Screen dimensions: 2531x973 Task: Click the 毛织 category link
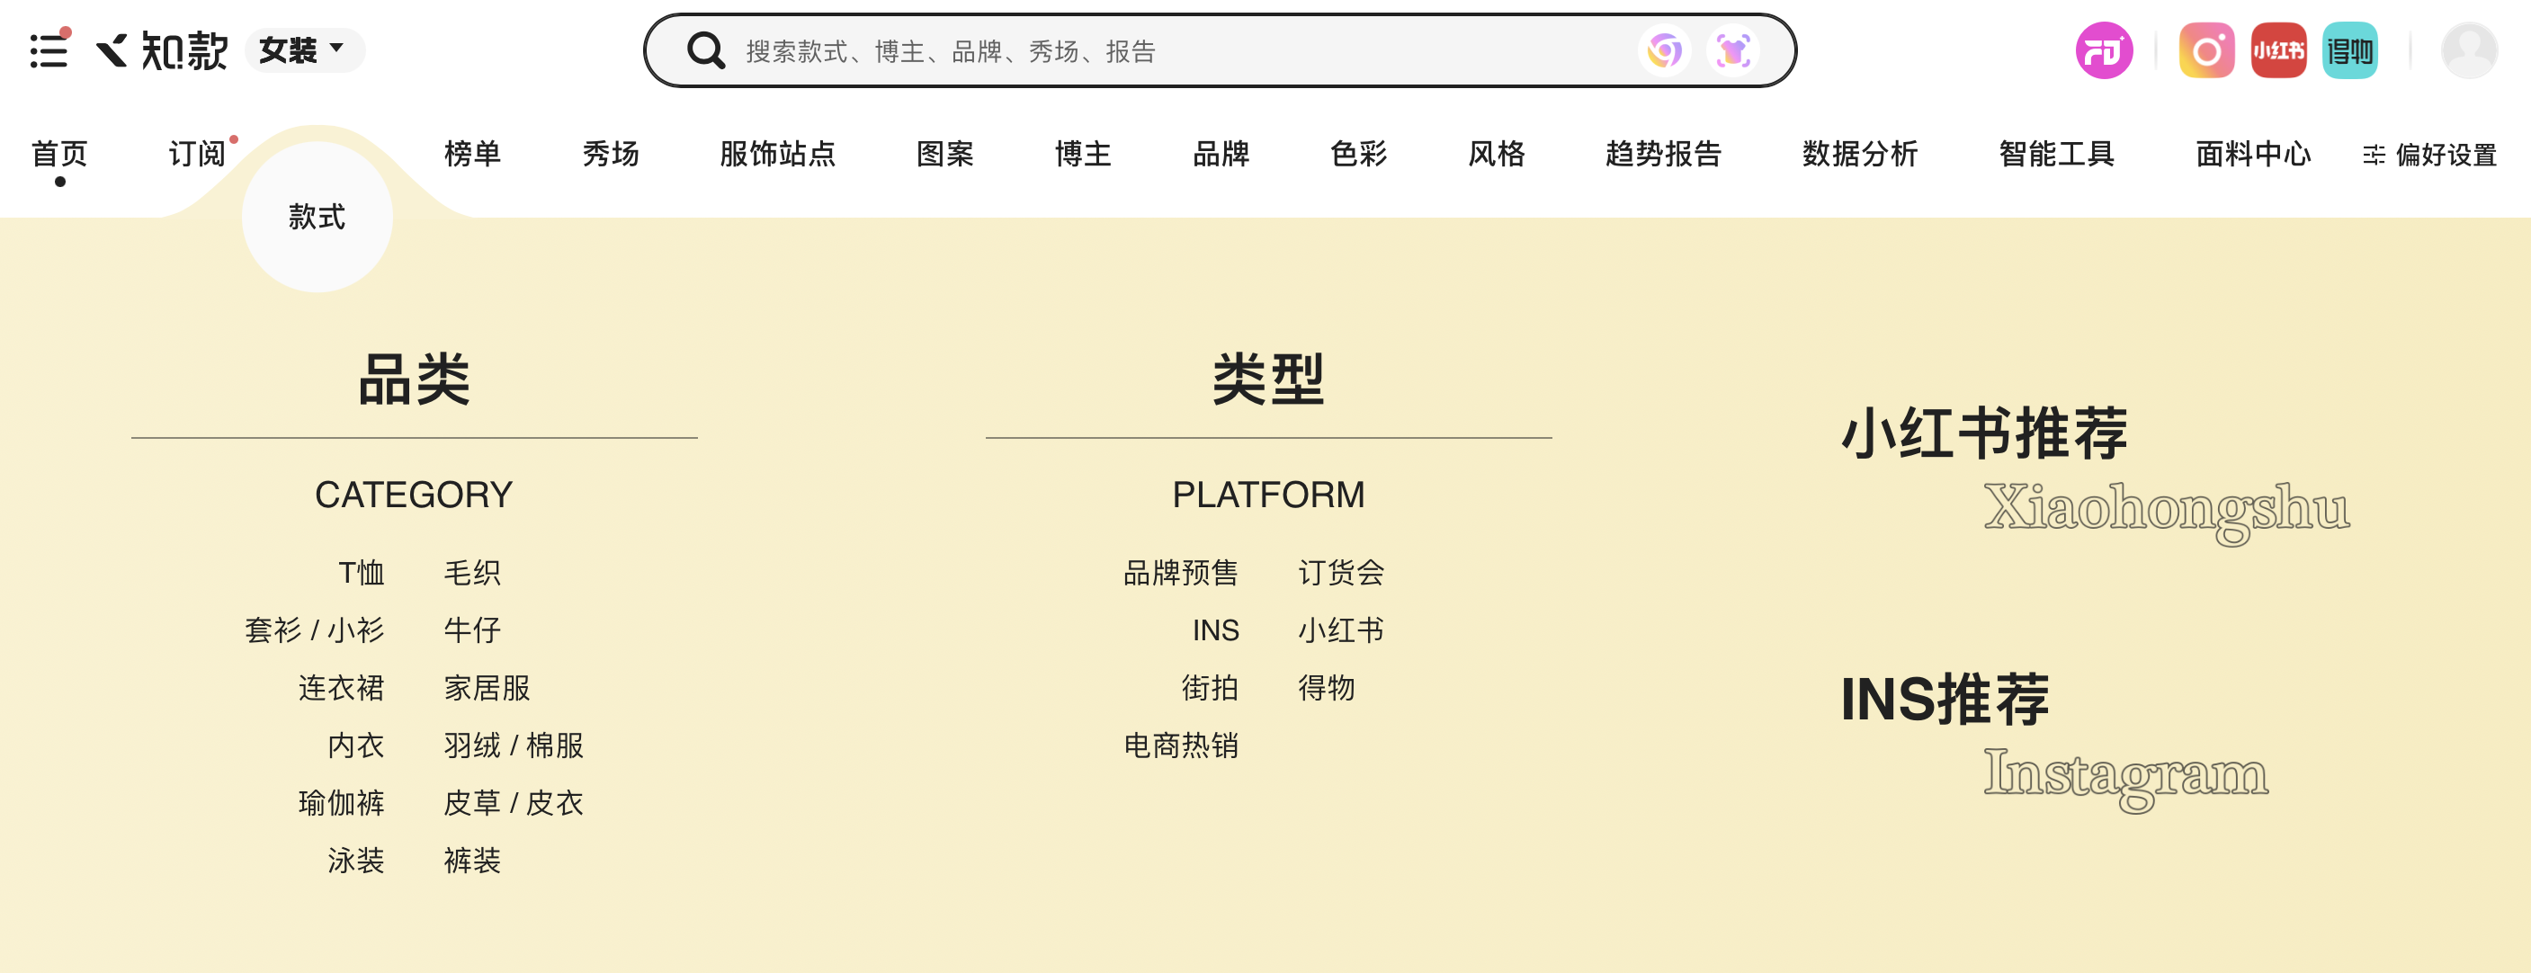tap(471, 572)
